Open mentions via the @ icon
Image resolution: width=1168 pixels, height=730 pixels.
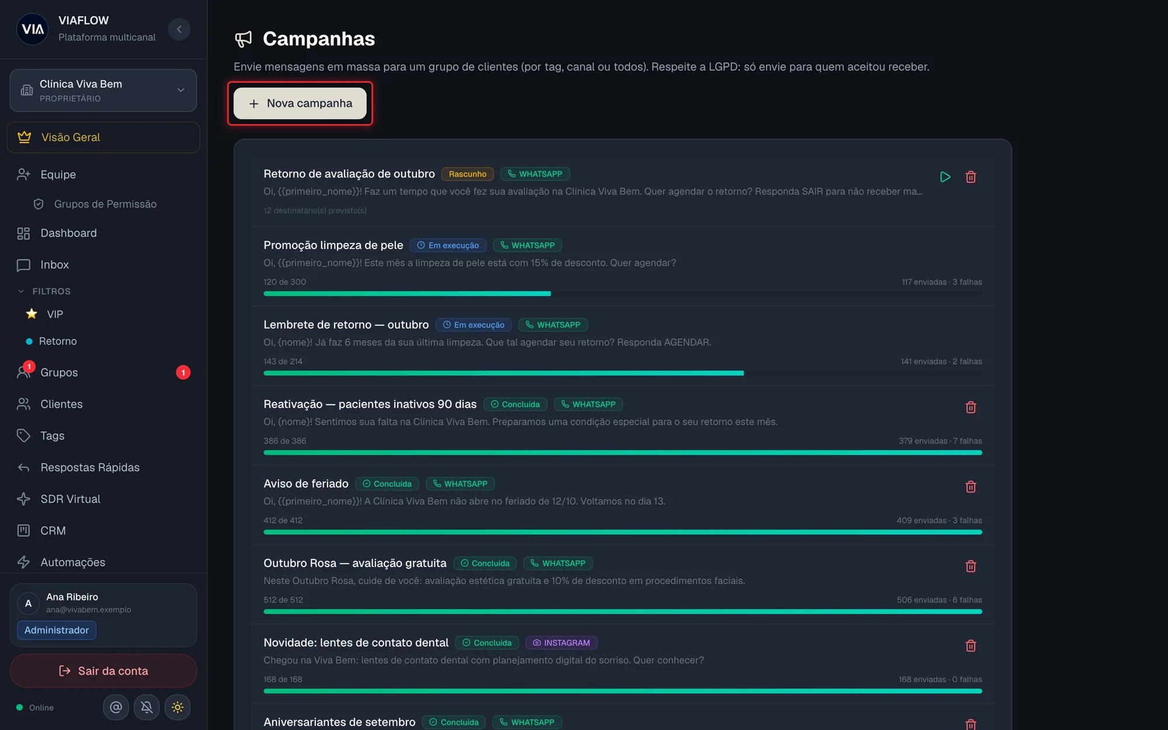point(116,707)
